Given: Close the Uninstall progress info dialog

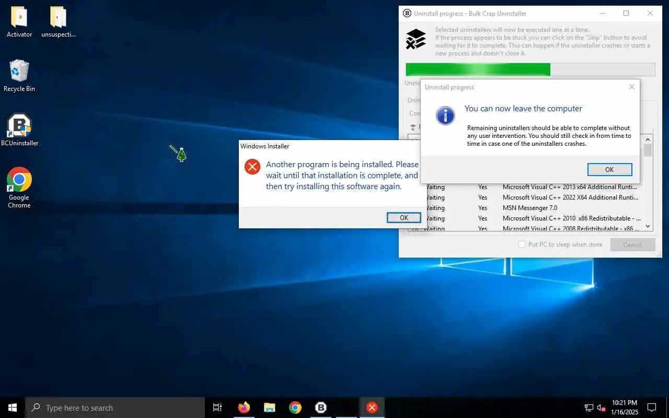Looking at the screenshot, I should [631, 87].
